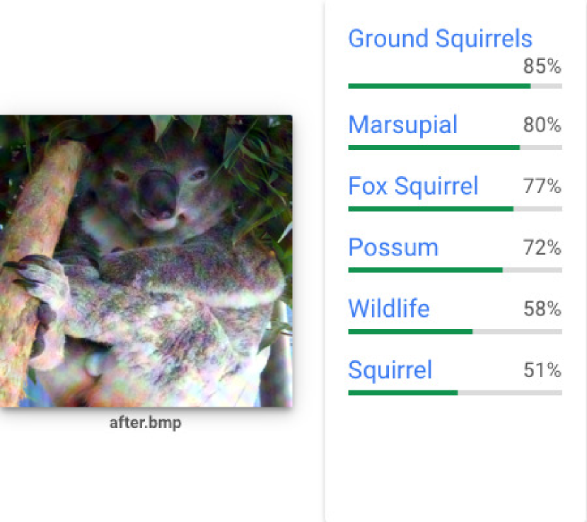
Task: Click the 51% score value
Action: 542,371
